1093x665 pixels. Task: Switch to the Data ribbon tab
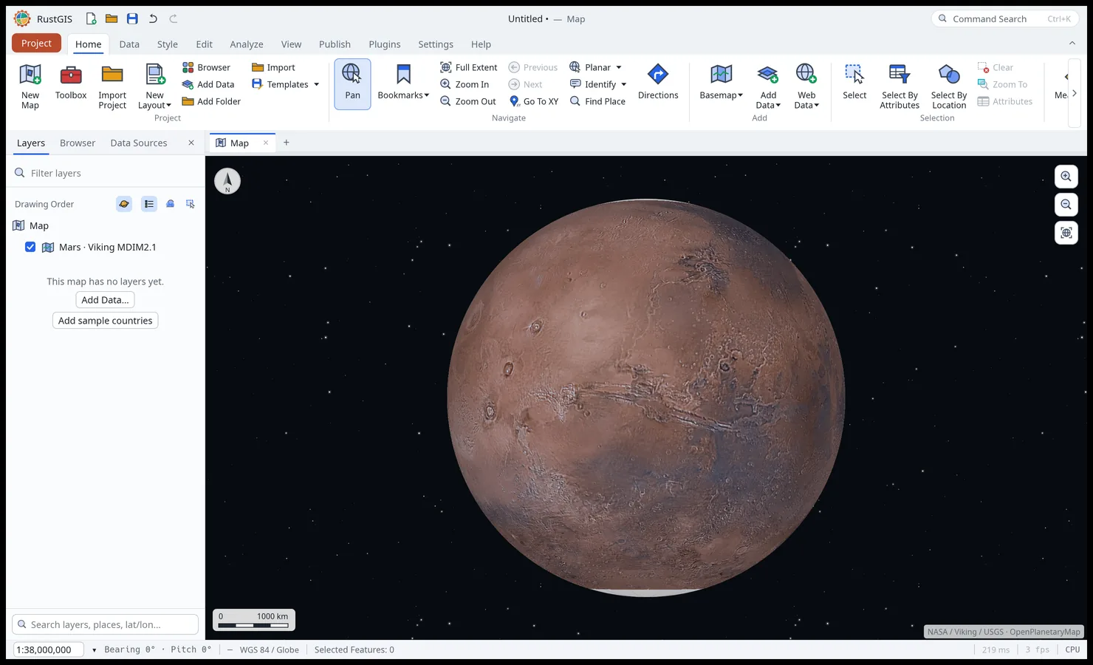[x=129, y=44]
